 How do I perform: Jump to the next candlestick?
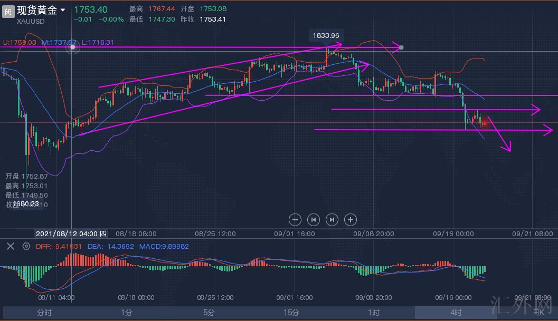[x=332, y=219]
